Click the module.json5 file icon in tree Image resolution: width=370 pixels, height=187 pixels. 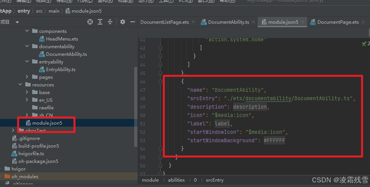pos(28,123)
